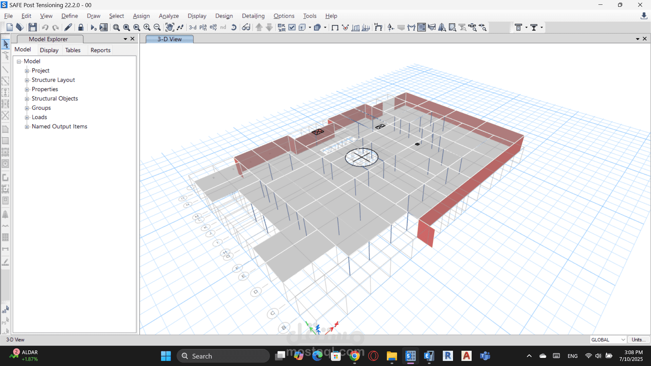Select the reshape object tool in left toolbar

tap(5, 56)
